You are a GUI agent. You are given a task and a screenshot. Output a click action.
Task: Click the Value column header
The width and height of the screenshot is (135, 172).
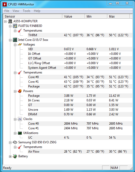(74, 17)
